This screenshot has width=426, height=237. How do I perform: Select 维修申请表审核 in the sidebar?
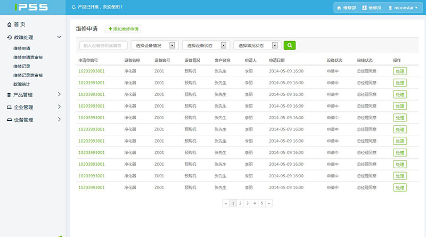point(28,57)
